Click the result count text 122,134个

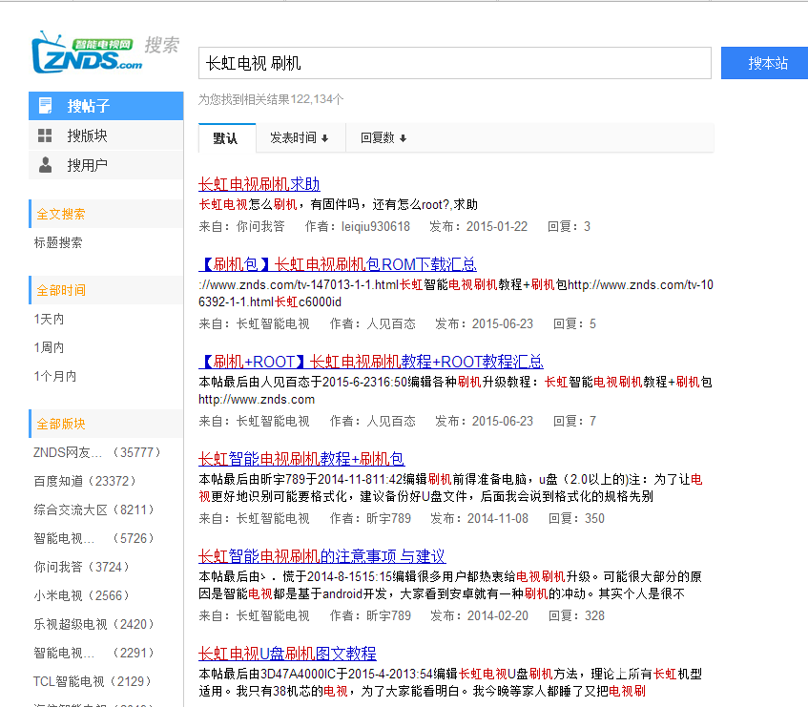[x=317, y=99]
